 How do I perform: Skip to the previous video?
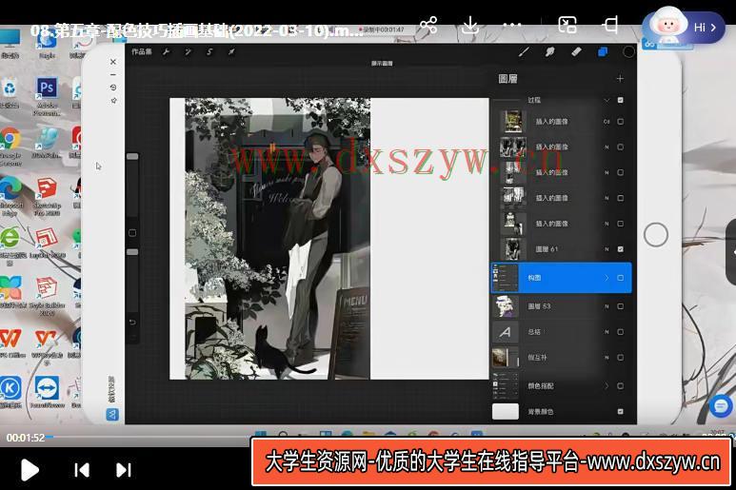[x=82, y=470]
